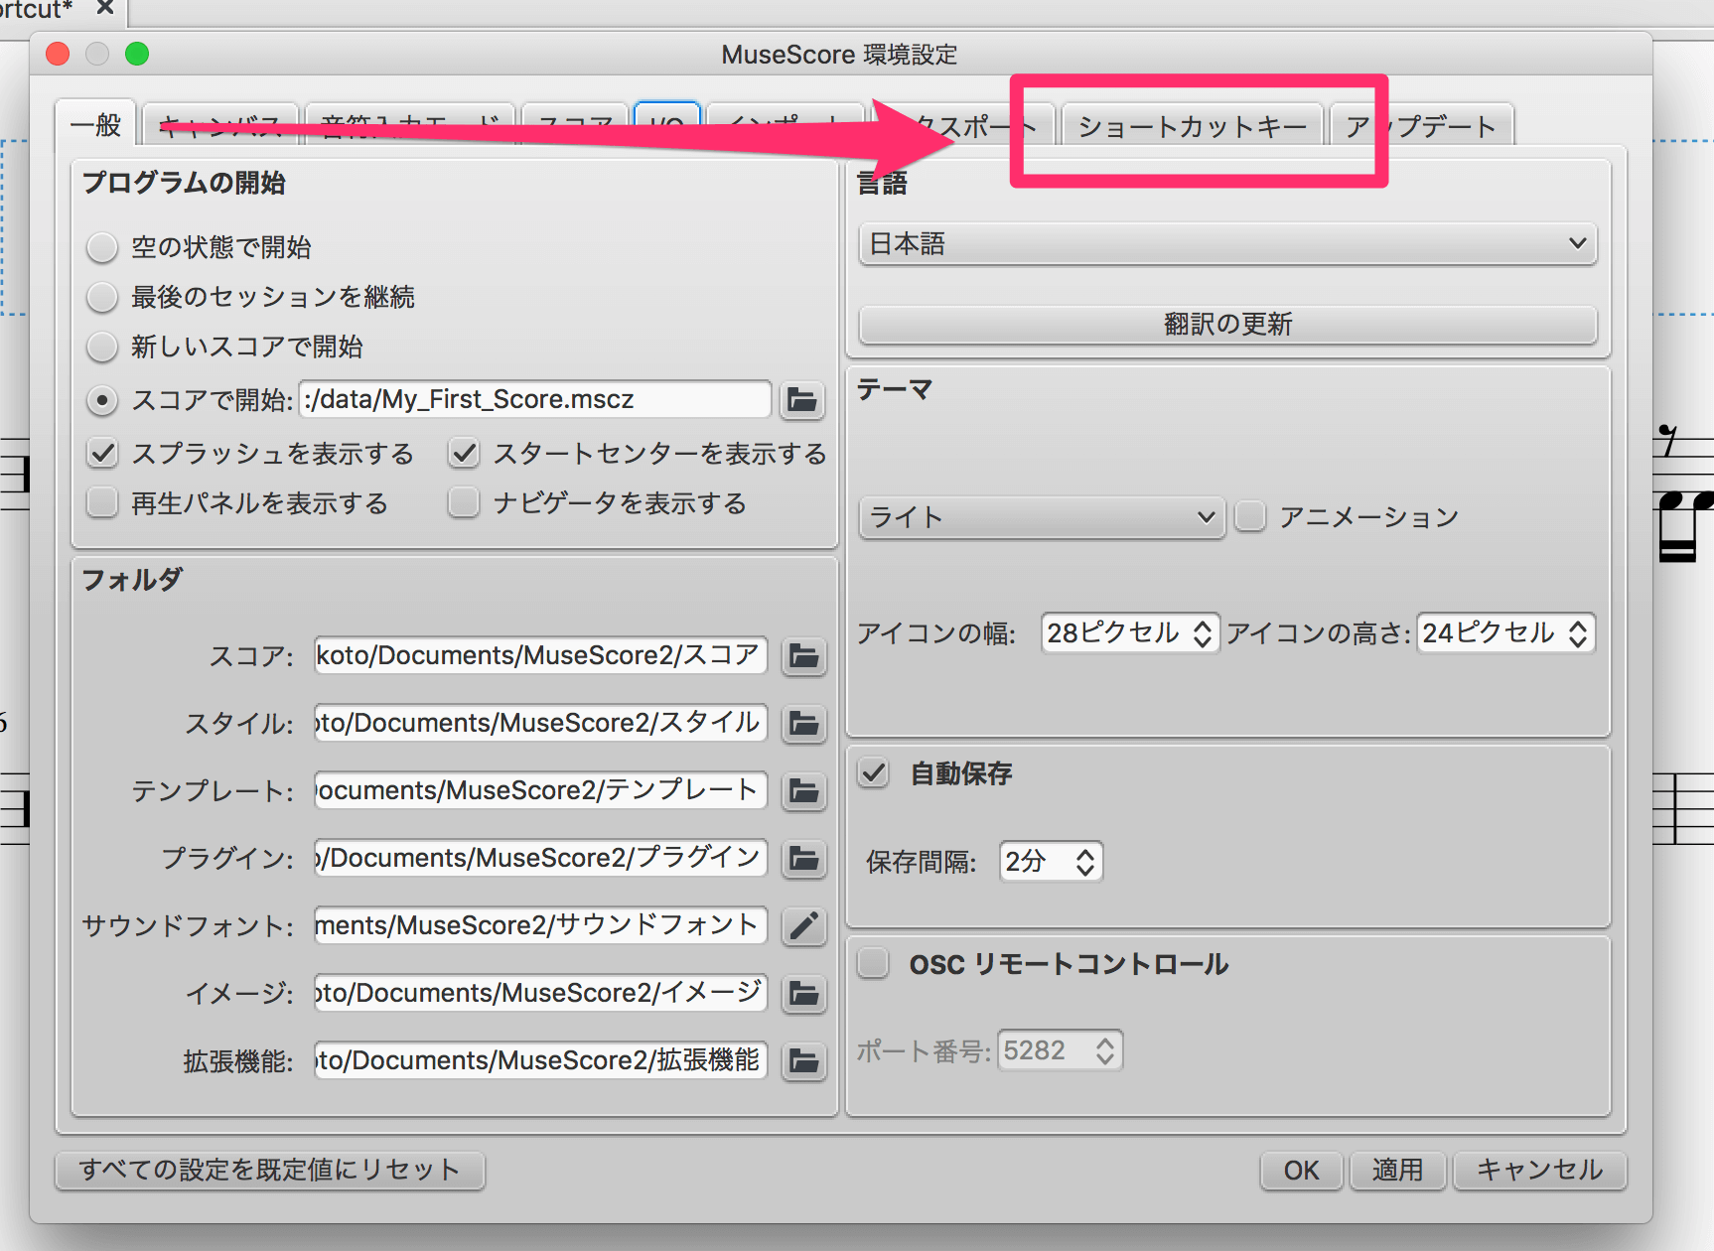This screenshot has width=1714, height=1251.
Task: Open folder browser for 拡張機能 path
Action: coord(803,1061)
